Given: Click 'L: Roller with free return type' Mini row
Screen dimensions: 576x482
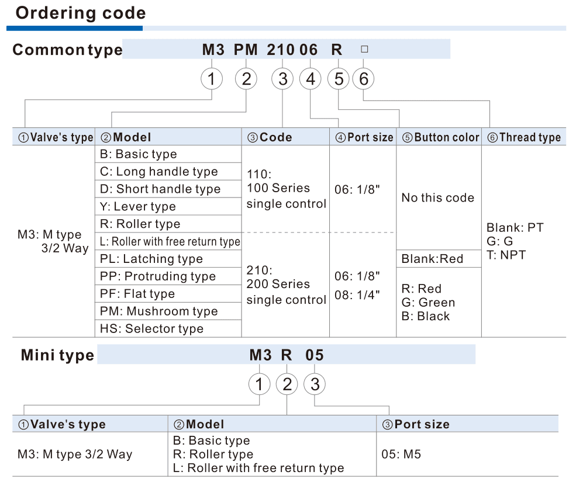Looking at the screenshot, I should click(x=258, y=467).
